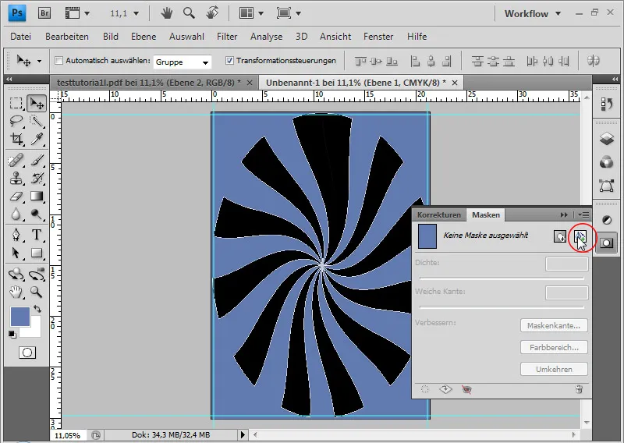Screen dimensions: 624x443
Task: Select the Brush tool
Action: tap(37, 161)
